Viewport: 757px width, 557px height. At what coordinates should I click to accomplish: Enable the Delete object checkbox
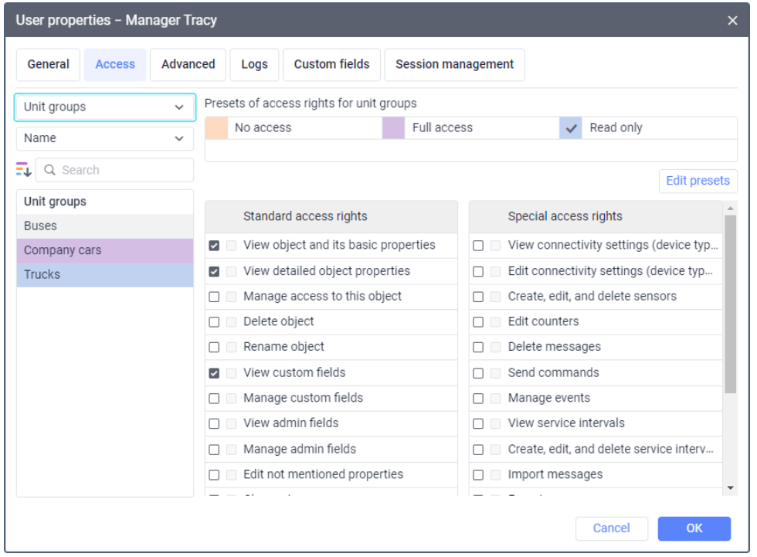point(214,322)
